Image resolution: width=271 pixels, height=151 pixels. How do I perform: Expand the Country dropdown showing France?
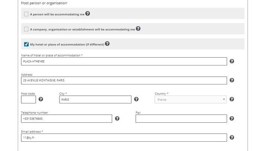click(191, 100)
